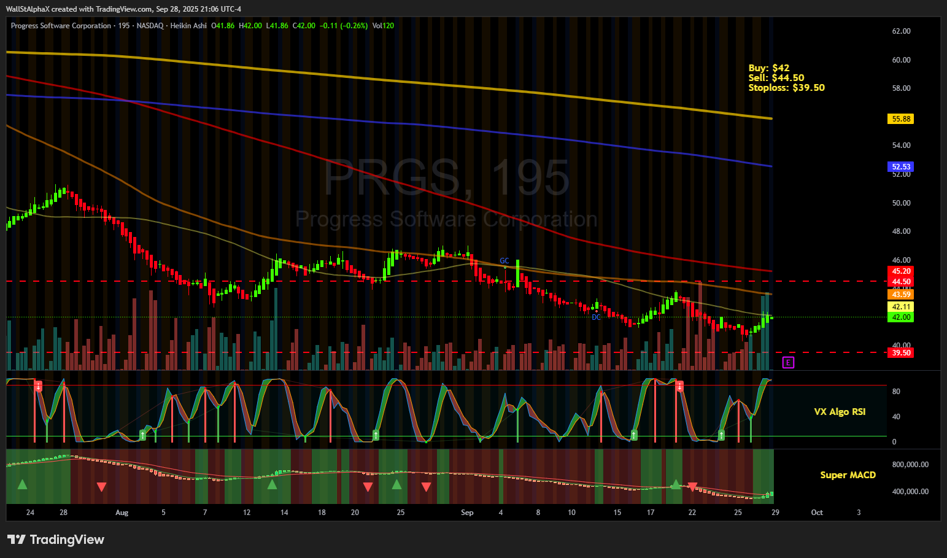The image size is (947, 558).
Task: Click the −0.11 (−0.26%) change value
Action: pos(344,26)
